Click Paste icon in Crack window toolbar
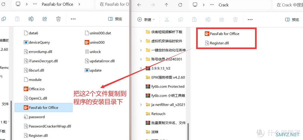Screen dimensions: 303x140 pyautogui.click(x=194, y=20)
